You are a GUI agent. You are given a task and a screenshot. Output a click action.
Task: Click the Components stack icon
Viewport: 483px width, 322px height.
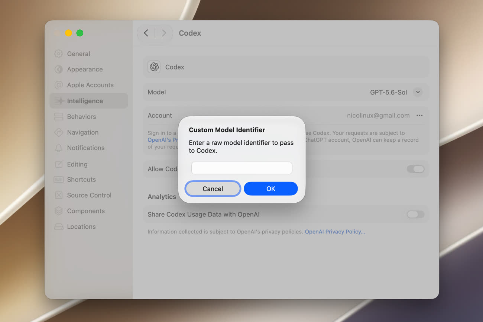coord(58,211)
